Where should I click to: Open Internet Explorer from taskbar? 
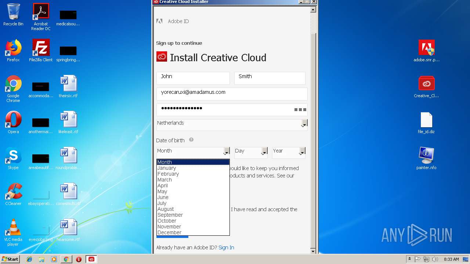[x=29, y=259]
